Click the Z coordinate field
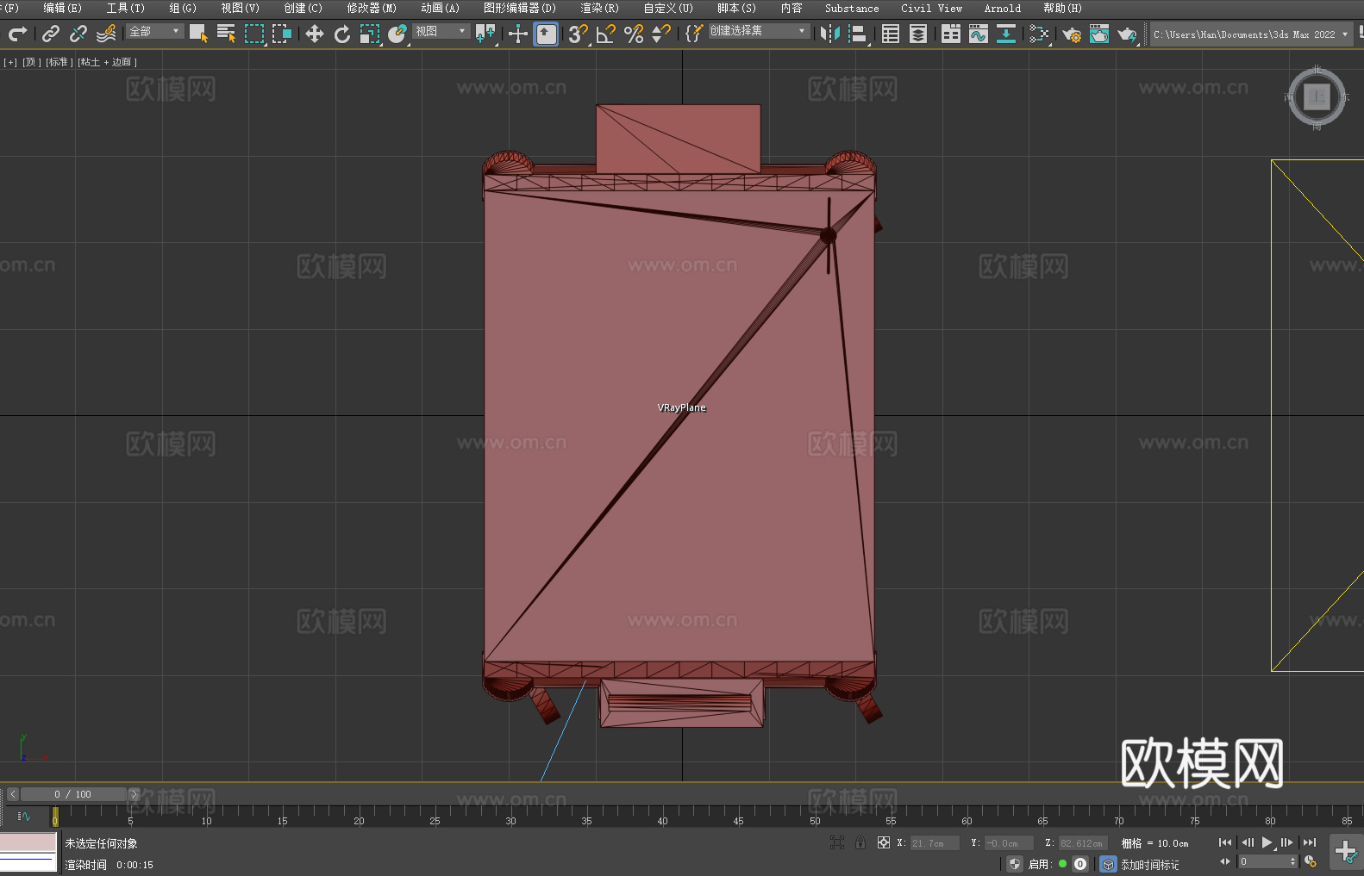Image resolution: width=1364 pixels, height=876 pixels. tap(1083, 843)
